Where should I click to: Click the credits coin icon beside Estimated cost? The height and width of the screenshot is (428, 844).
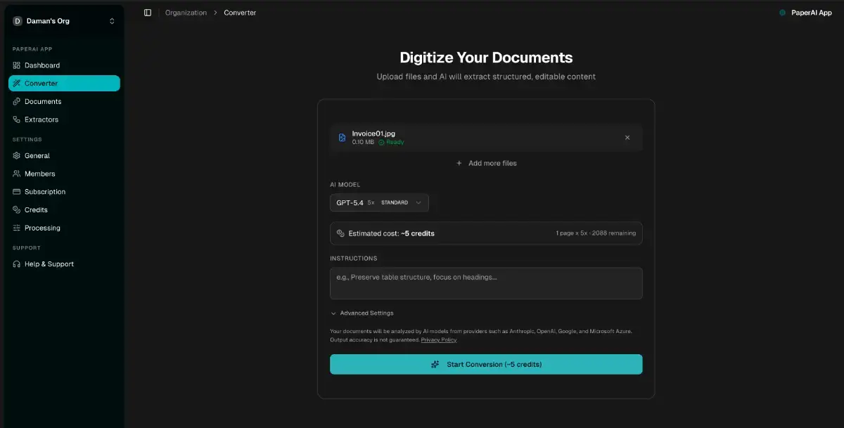(340, 233)
